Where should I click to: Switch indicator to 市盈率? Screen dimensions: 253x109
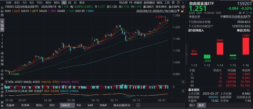click(x=10, y=105)
